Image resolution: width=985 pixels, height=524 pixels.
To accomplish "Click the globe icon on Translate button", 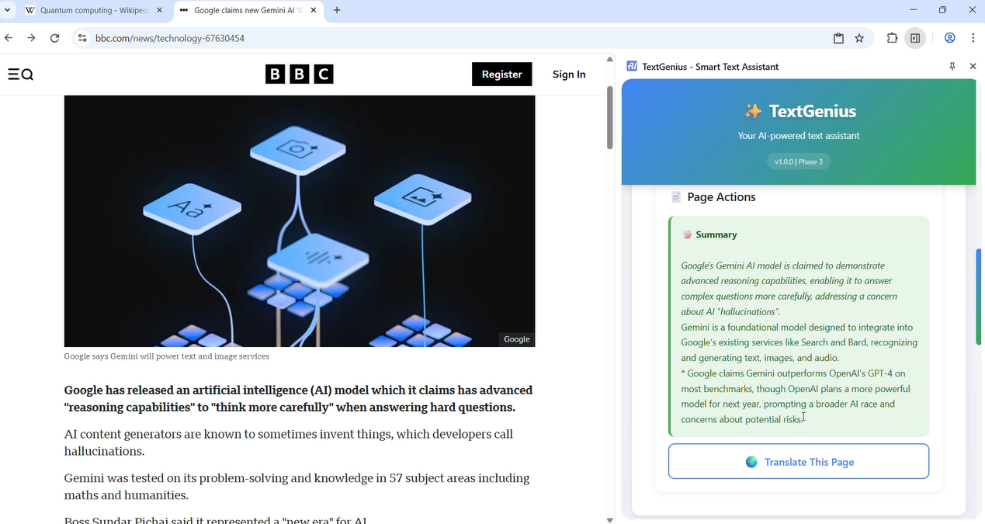I will 751,462.
